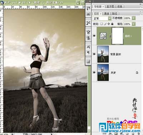Image resolution: width=143 pixels, height=135 pixels.
Task: Open the Tool Presets crossed-tools icon
Action: (x=88, y=23)
